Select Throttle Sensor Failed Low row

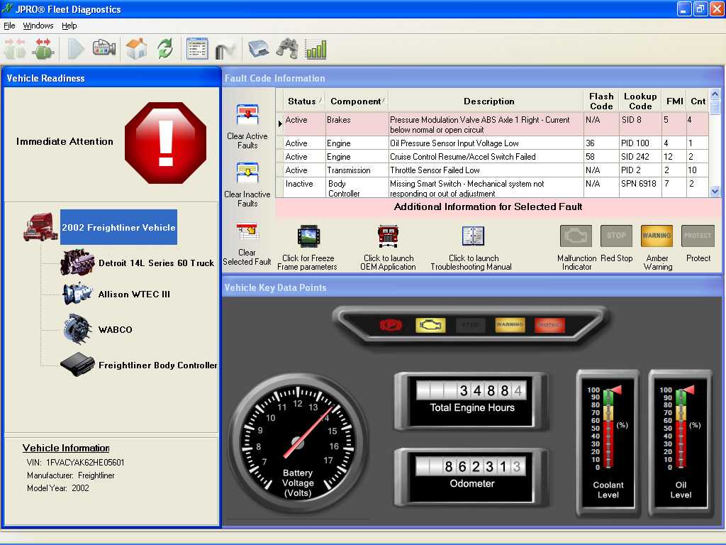coord(492,170)
